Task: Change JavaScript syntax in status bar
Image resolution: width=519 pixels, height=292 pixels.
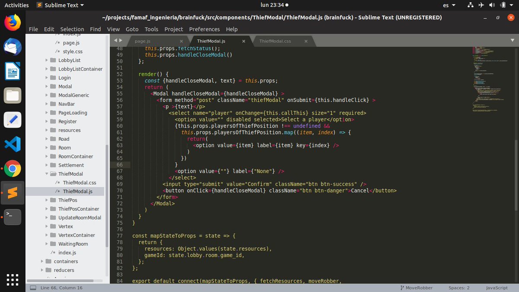Action: click(x=497, y=288)
